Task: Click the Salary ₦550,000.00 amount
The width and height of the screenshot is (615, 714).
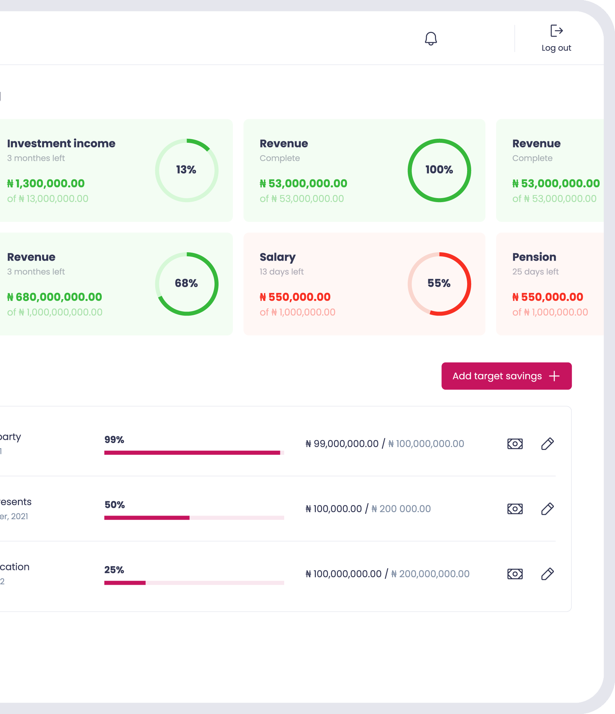Action: click(295, 297)
